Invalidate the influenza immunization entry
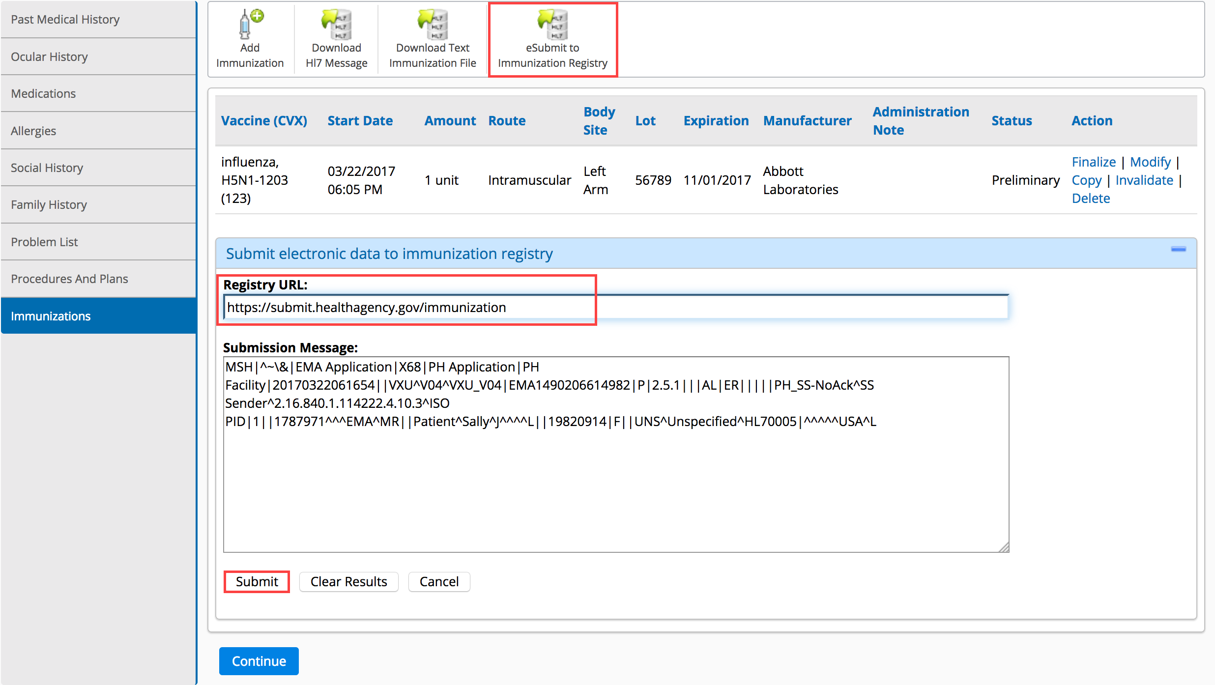1215x685 pixels. pyautogui.click(x=1144, y=180)
